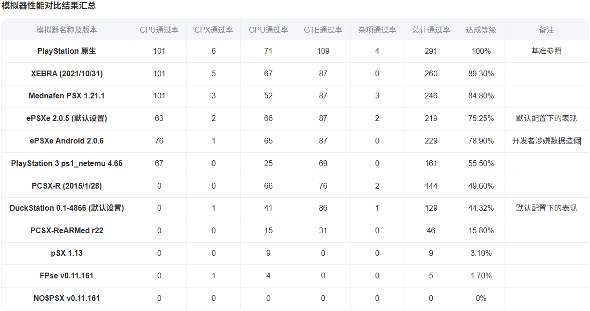The image size is (590, 311).
Task: Click the GTE通过率 column header
Action: [323, 30]
